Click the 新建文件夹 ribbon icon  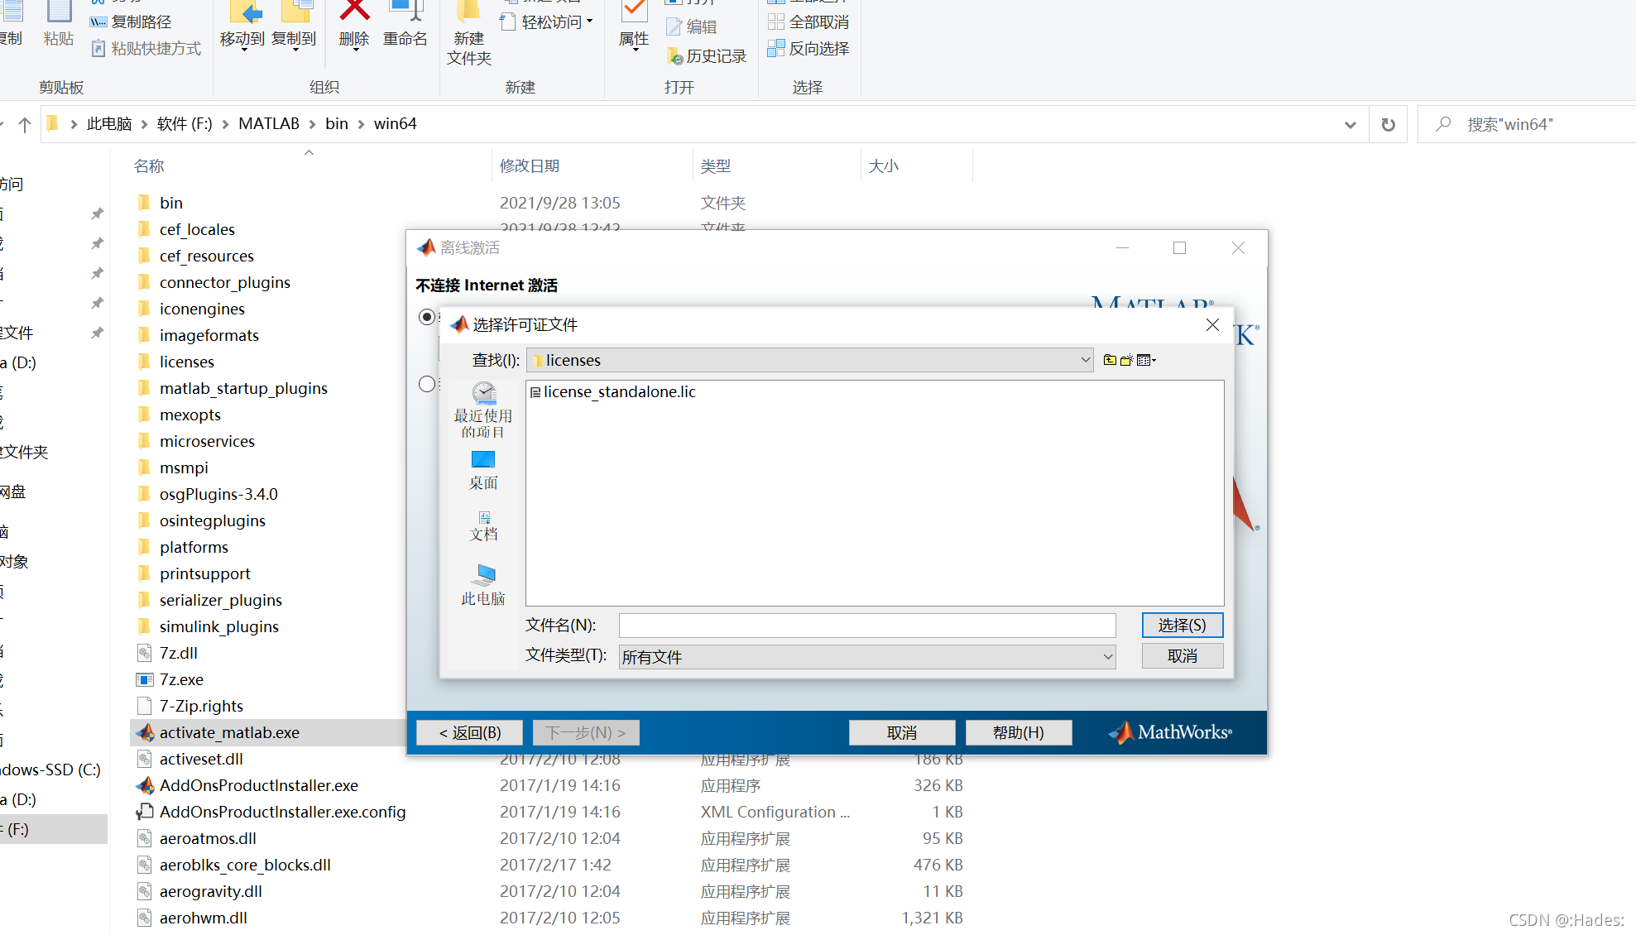[x=468, y=33]
